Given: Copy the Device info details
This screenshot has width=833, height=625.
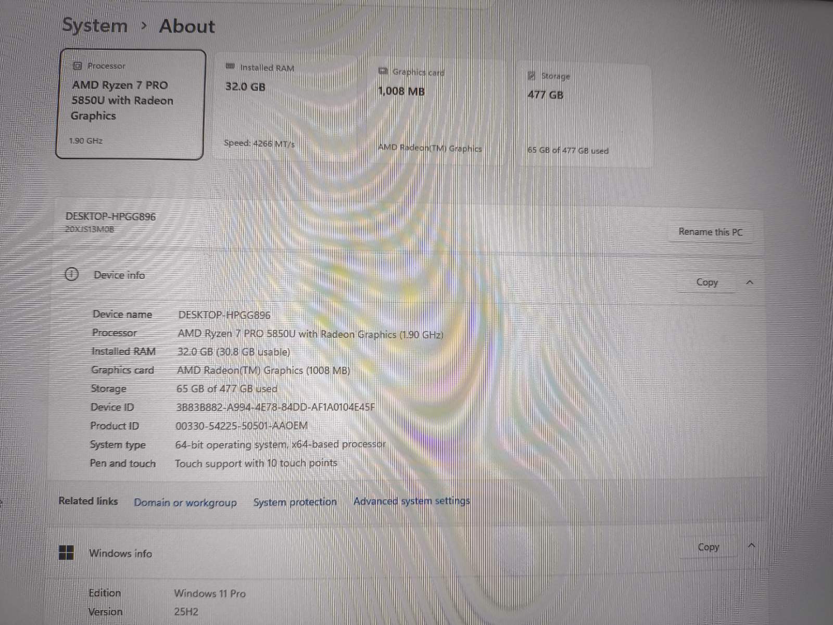Looking at the screenshot, I should tap(707, 282).
